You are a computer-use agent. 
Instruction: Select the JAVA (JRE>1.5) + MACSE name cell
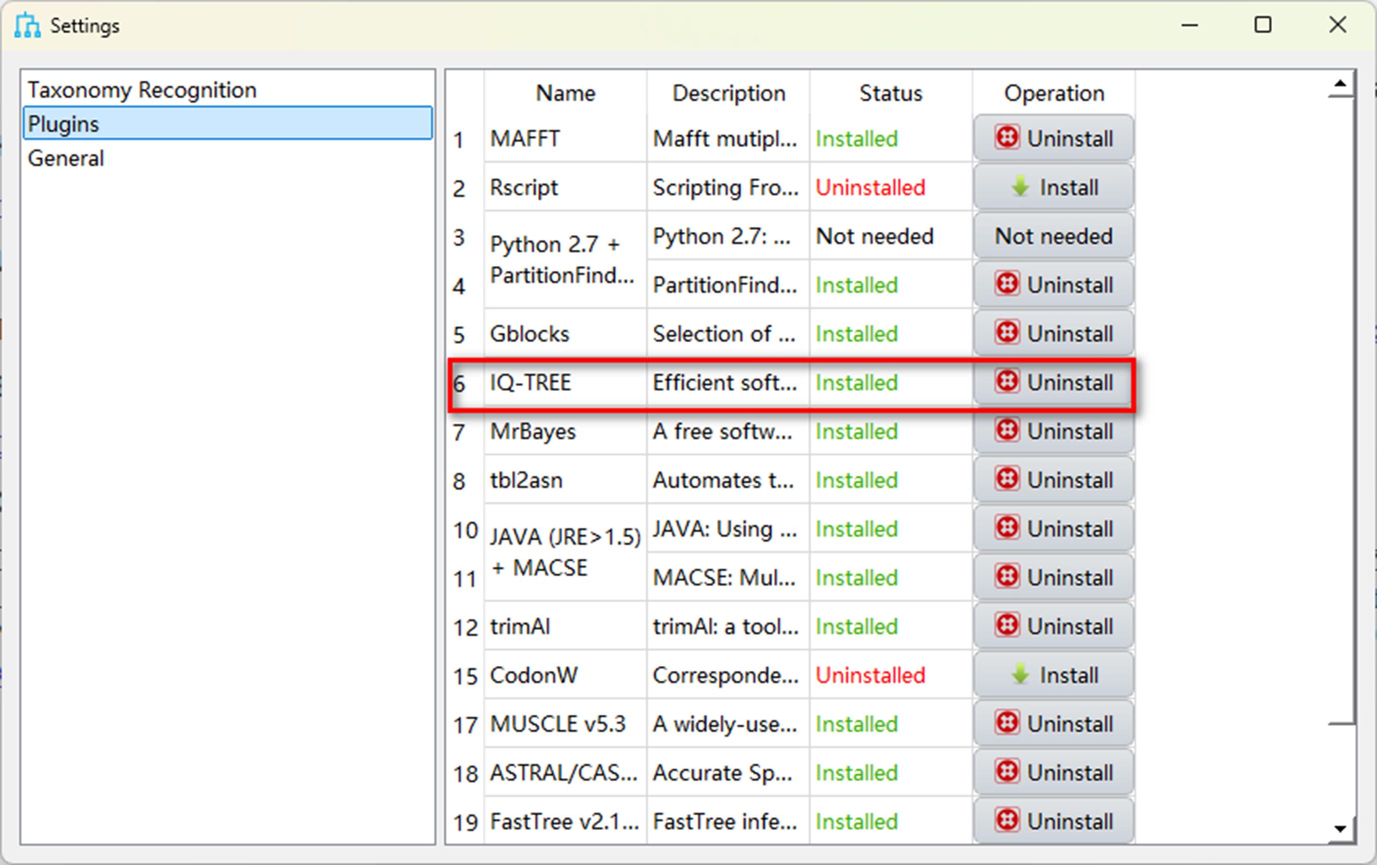[x=566, y=553]
